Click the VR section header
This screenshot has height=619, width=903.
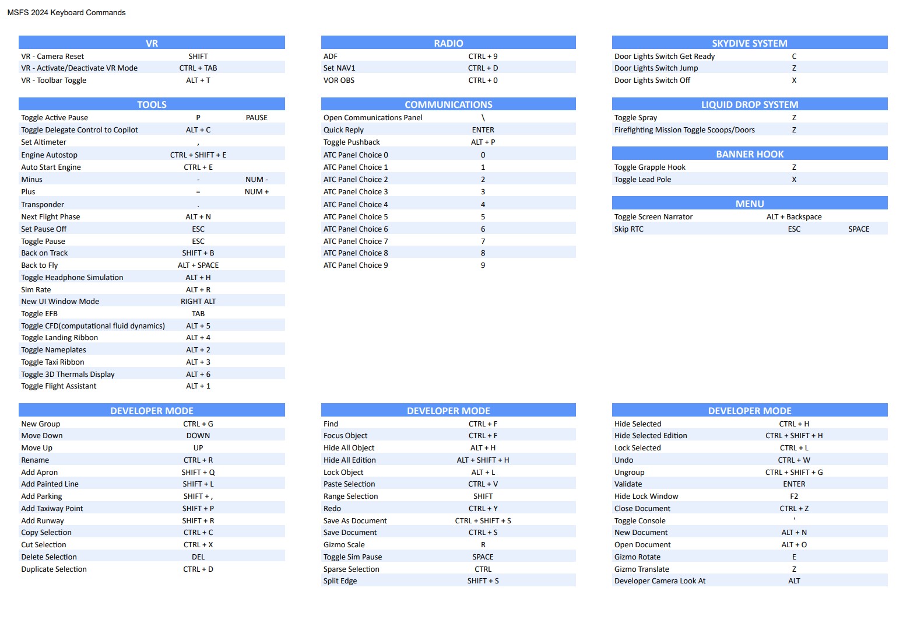pyautogui.click(x=152, y=43)
